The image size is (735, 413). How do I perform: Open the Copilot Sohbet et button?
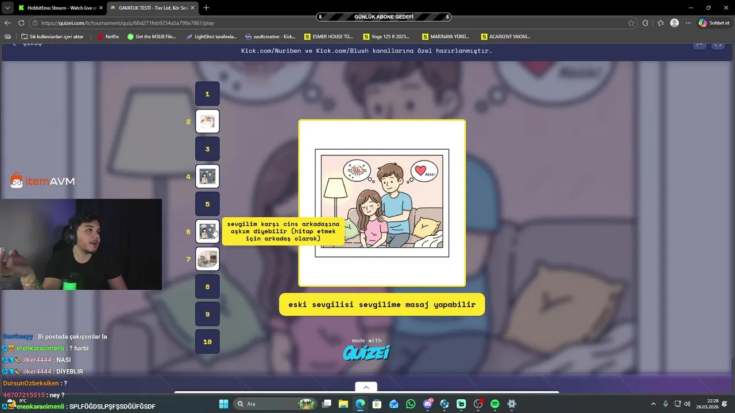[714, 23]
